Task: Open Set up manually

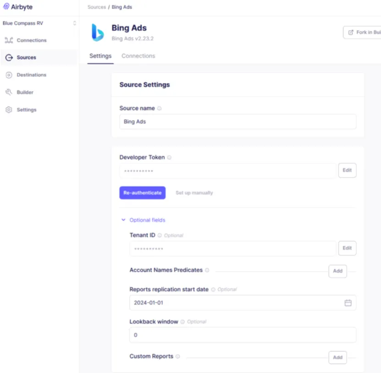Action: (195, 192)
